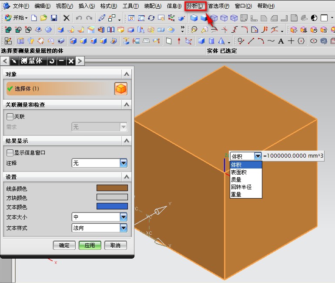Change the 文本颜色 text color swatch
Image resolution: width=335 pixels, height=283 pixels.
[112, 206]
